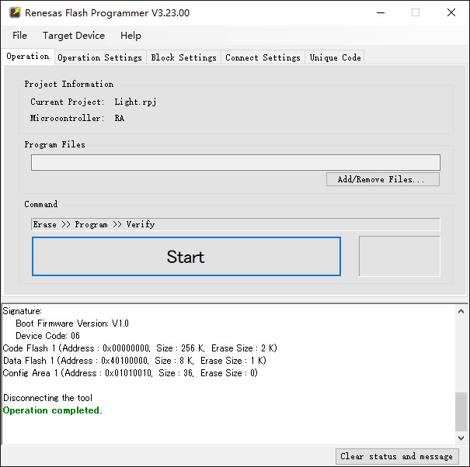Go to the Unique Code tab
The width and height of the screenshot is (470, 467).
[x=335, y=57]
